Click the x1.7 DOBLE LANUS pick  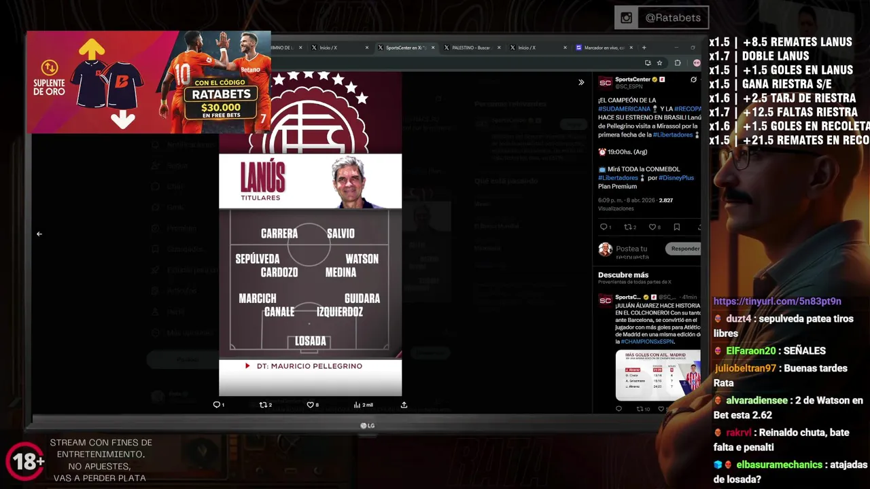(759, 56)
